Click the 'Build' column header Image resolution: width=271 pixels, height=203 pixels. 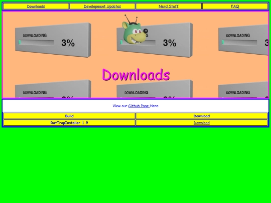[69, 116]
